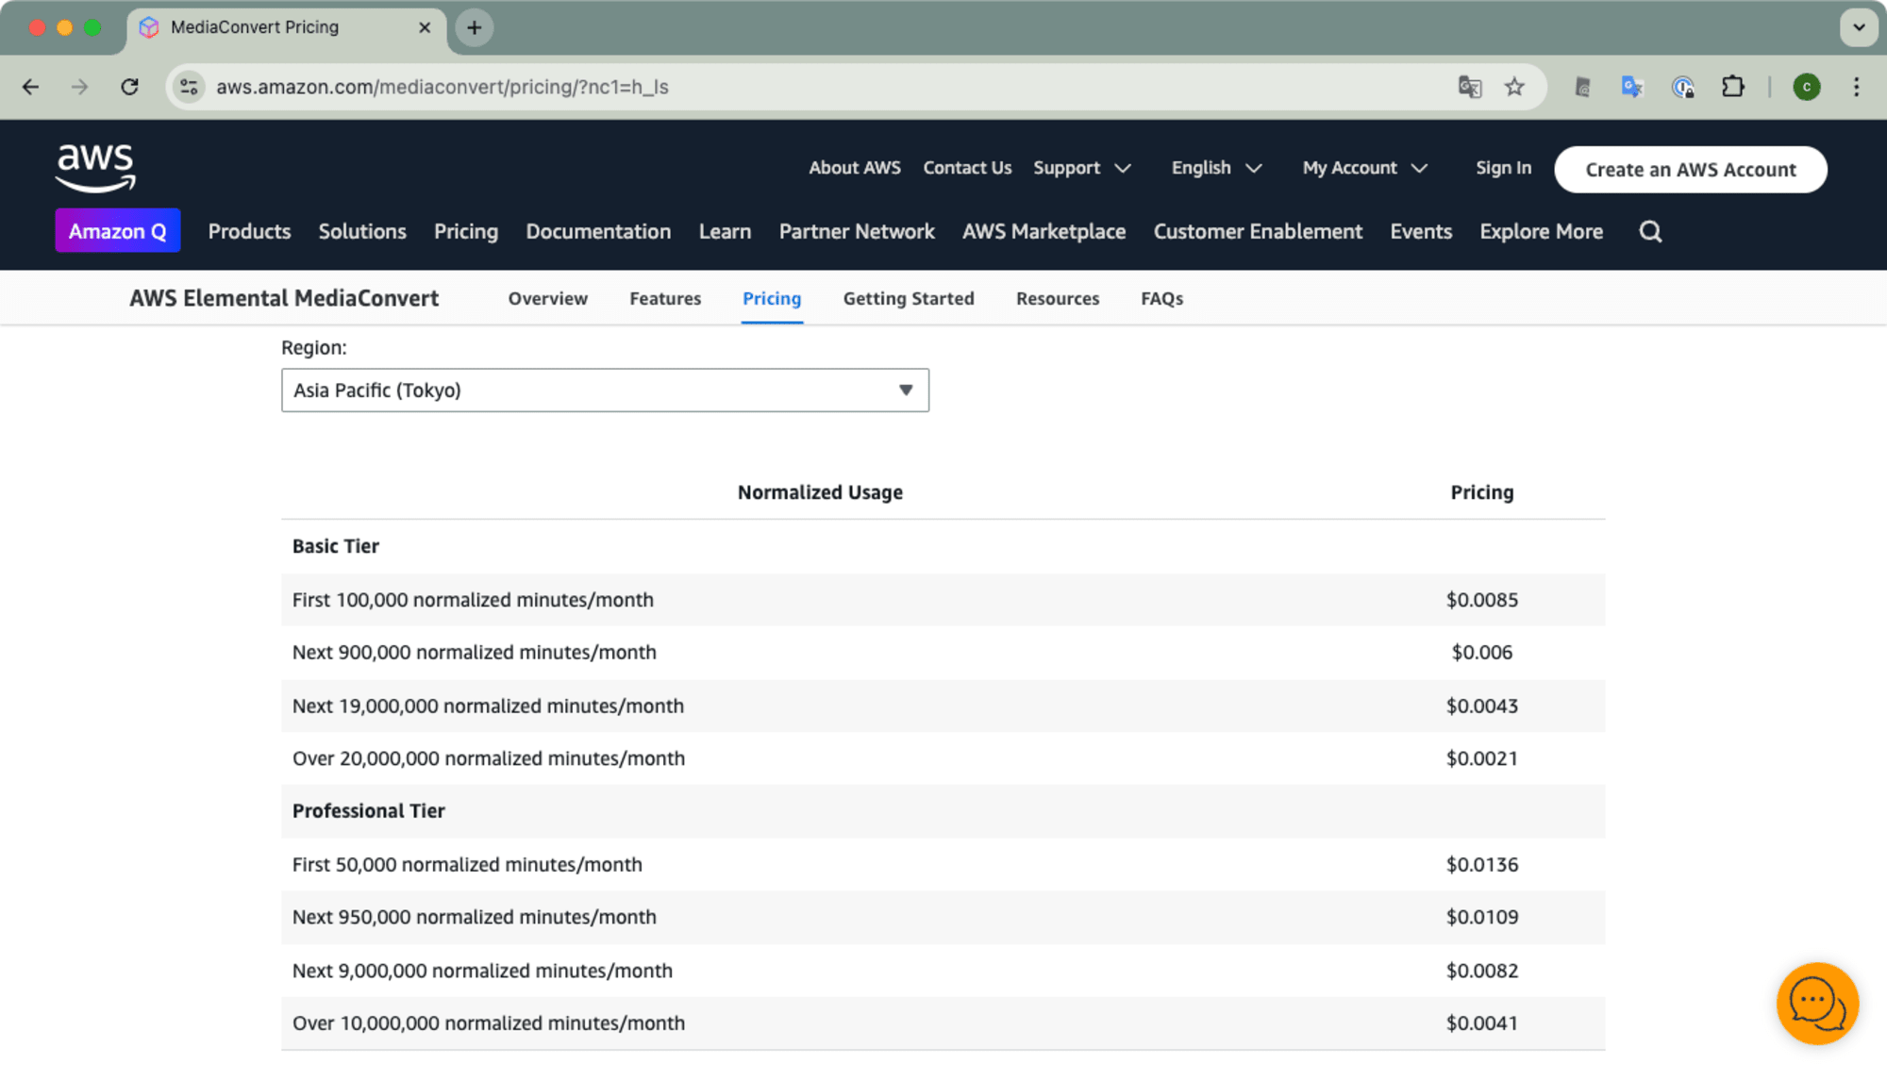Viewport: 1887px width, 1081px height.
Task: Click the Sign In link
Action: click(x=1503, y=168)
